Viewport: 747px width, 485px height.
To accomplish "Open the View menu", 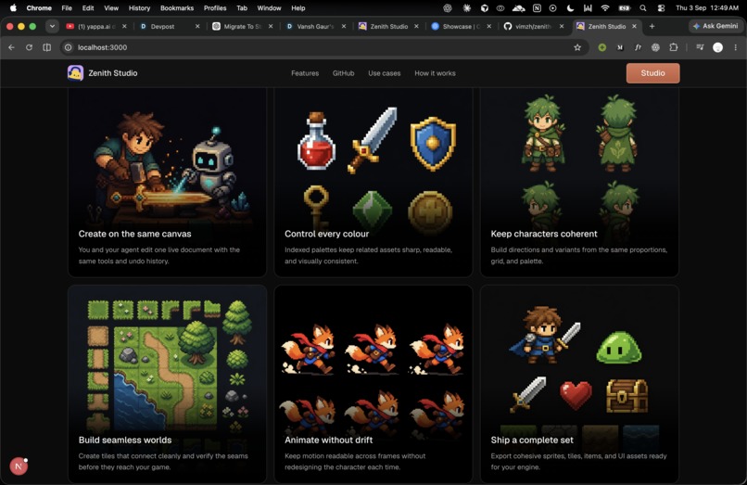I will pos(111,8).
